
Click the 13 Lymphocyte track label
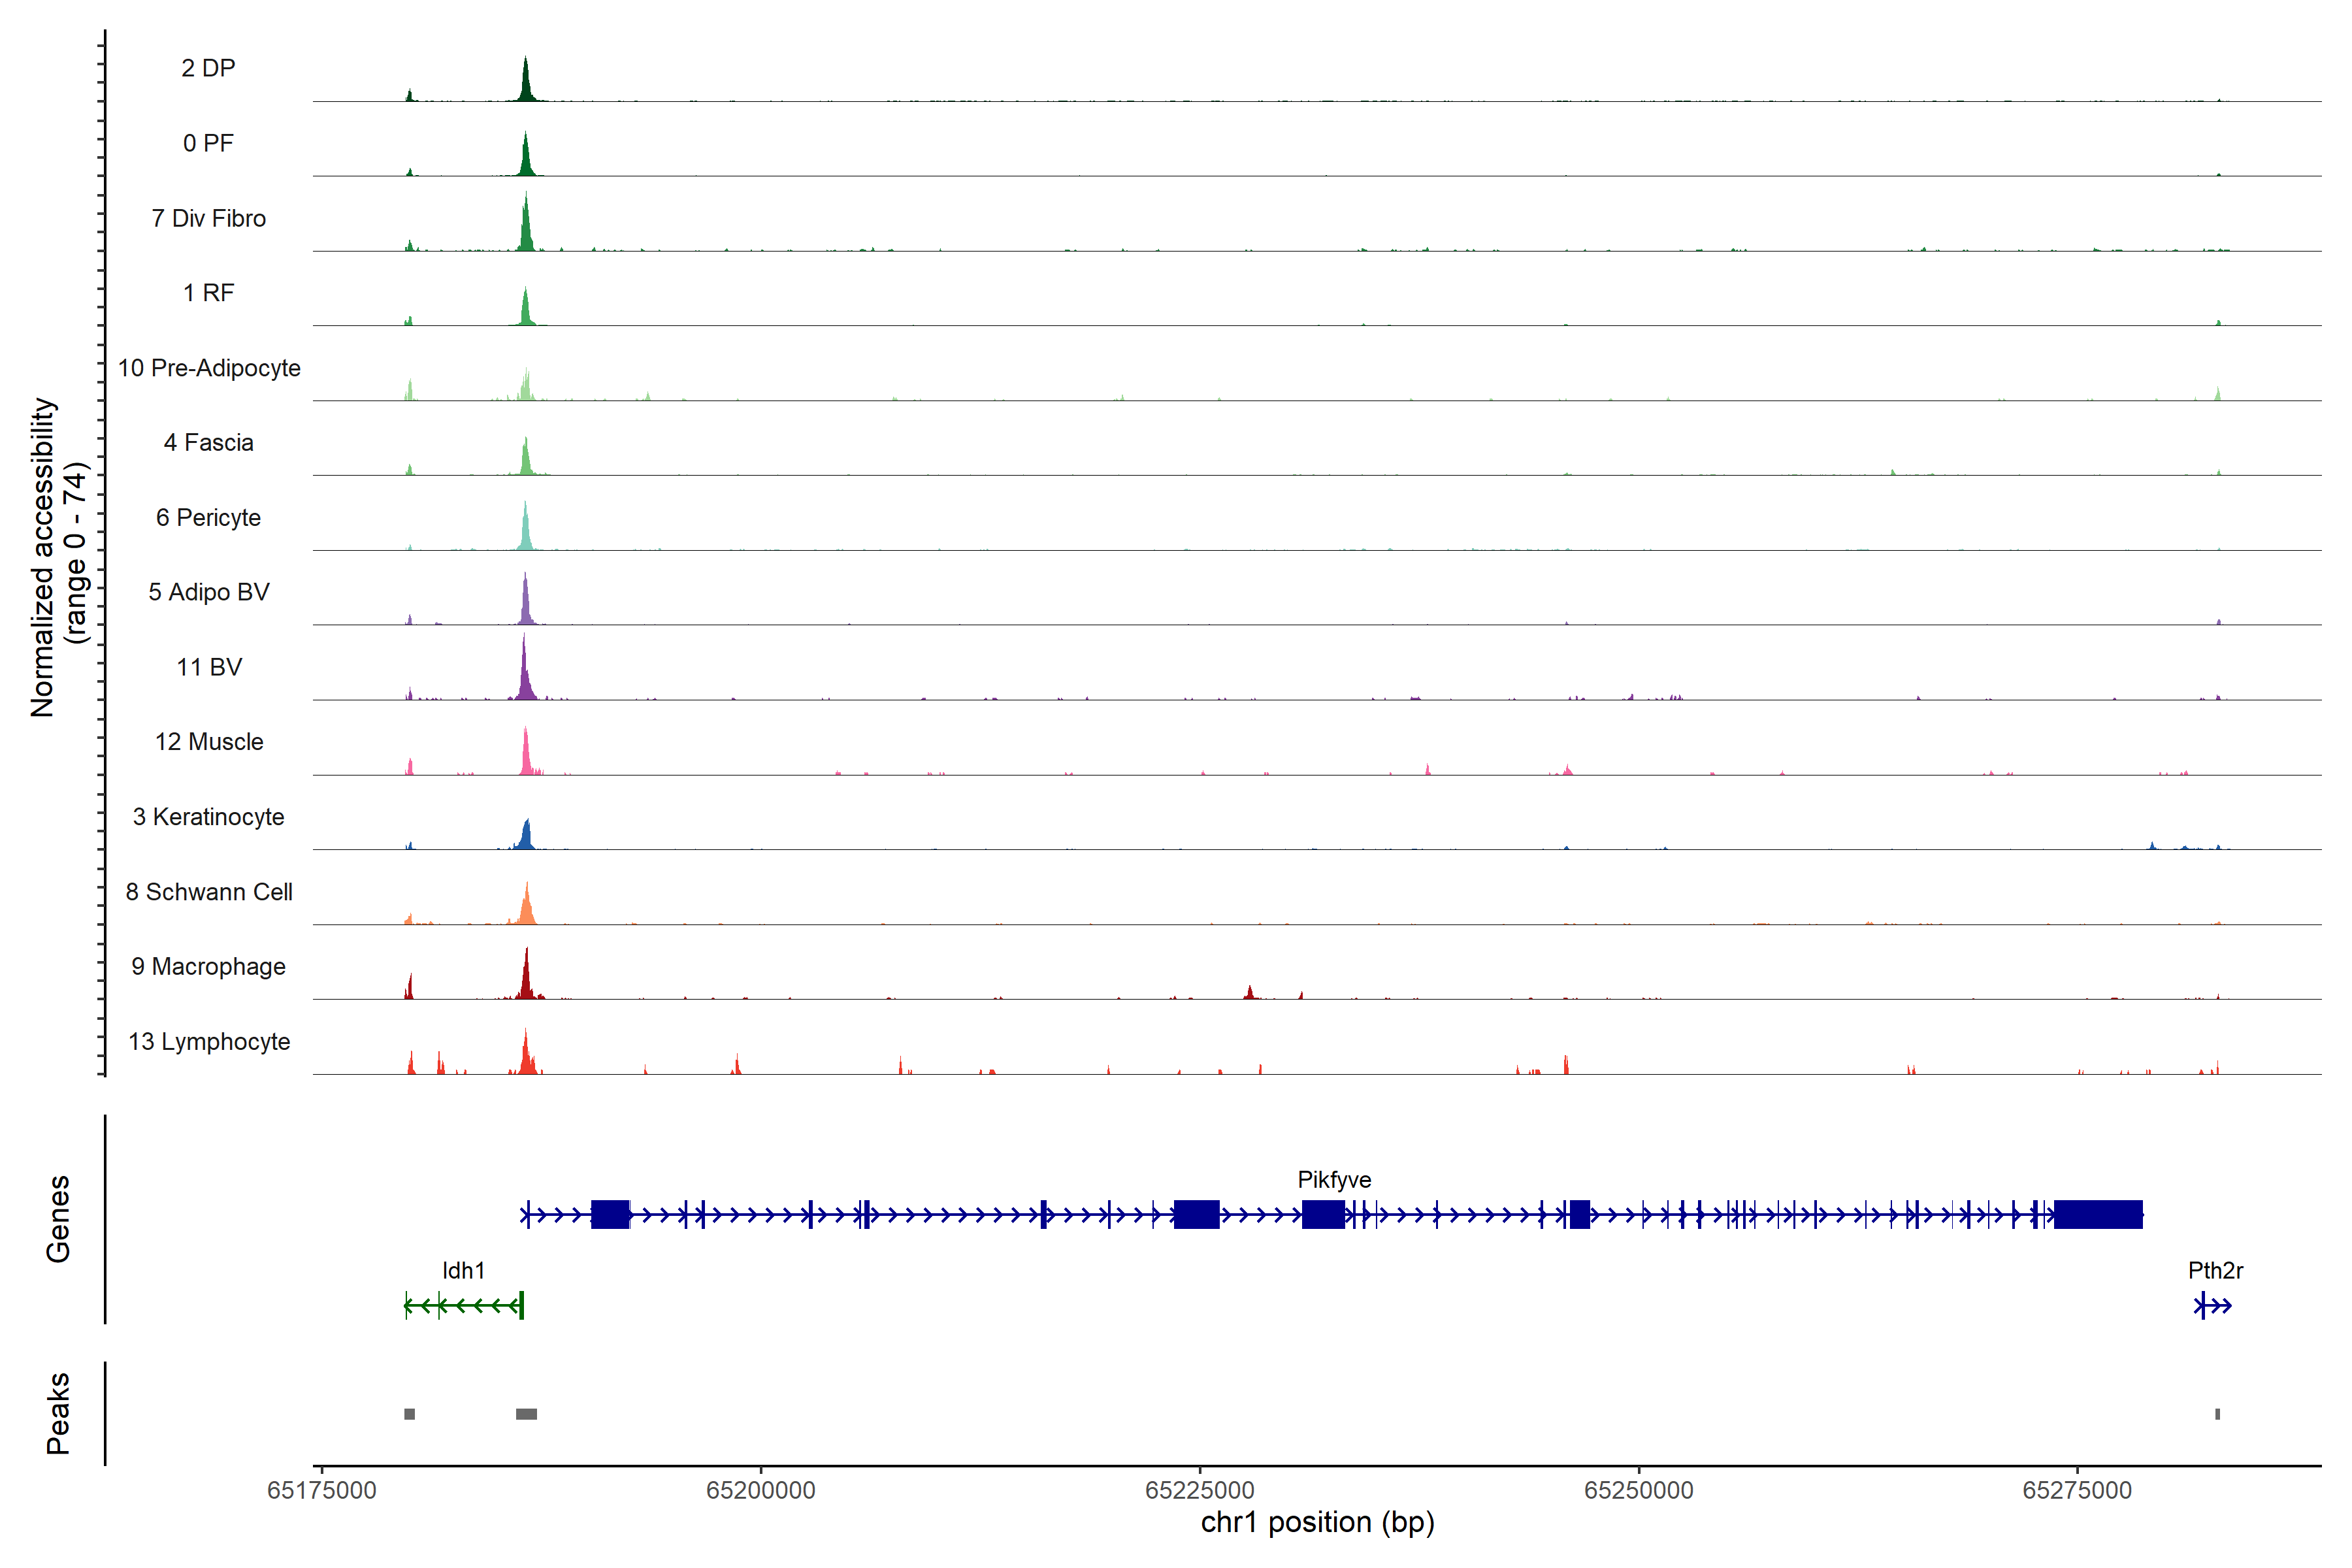click(x=209, y=1042)
